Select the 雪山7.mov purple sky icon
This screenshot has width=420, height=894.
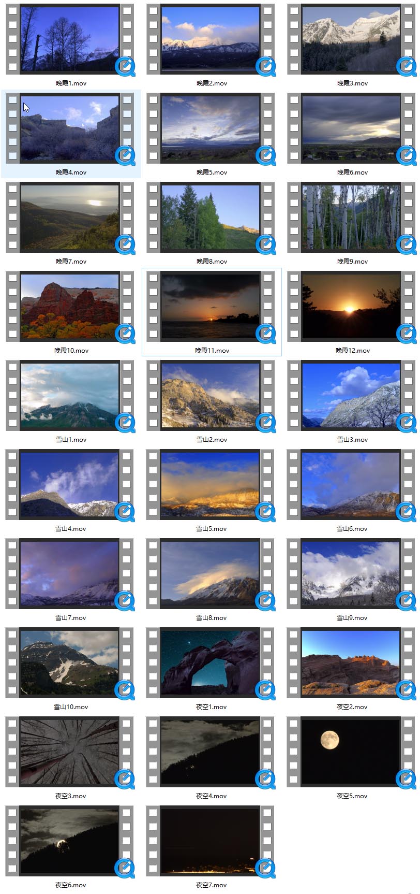(x=70, y=574)
